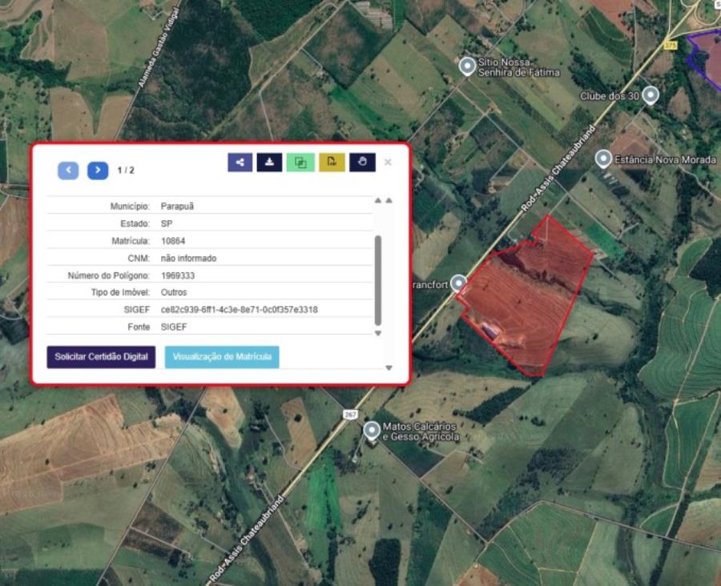The height and width of the screenshot is (586, 721).
Task: Click the yellow document export icon
Action: [x=332, y=163]
